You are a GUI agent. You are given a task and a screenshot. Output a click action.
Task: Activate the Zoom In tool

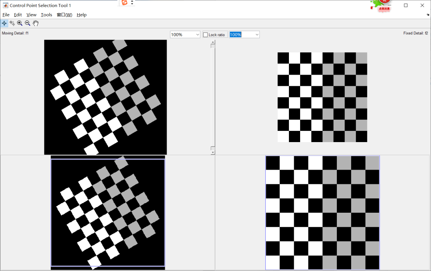tap(20, 24)
